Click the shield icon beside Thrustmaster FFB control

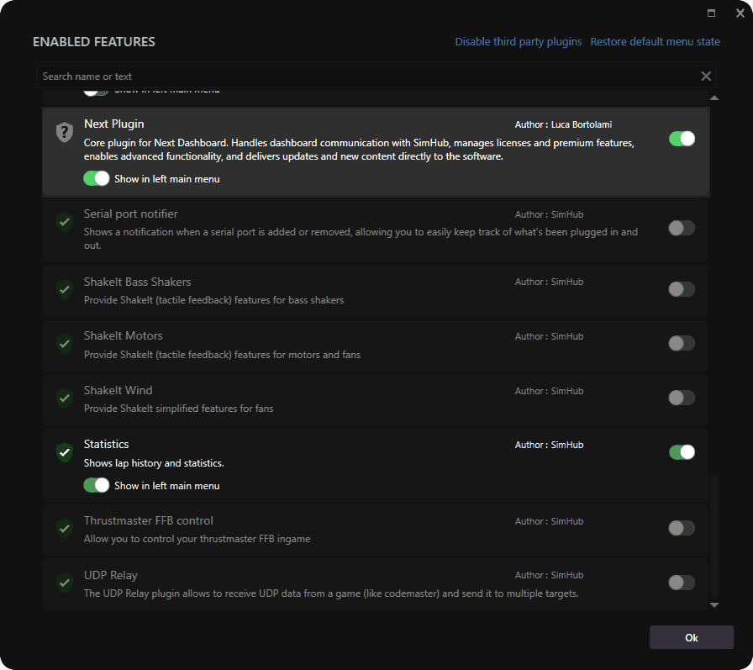tap(65, 529)
